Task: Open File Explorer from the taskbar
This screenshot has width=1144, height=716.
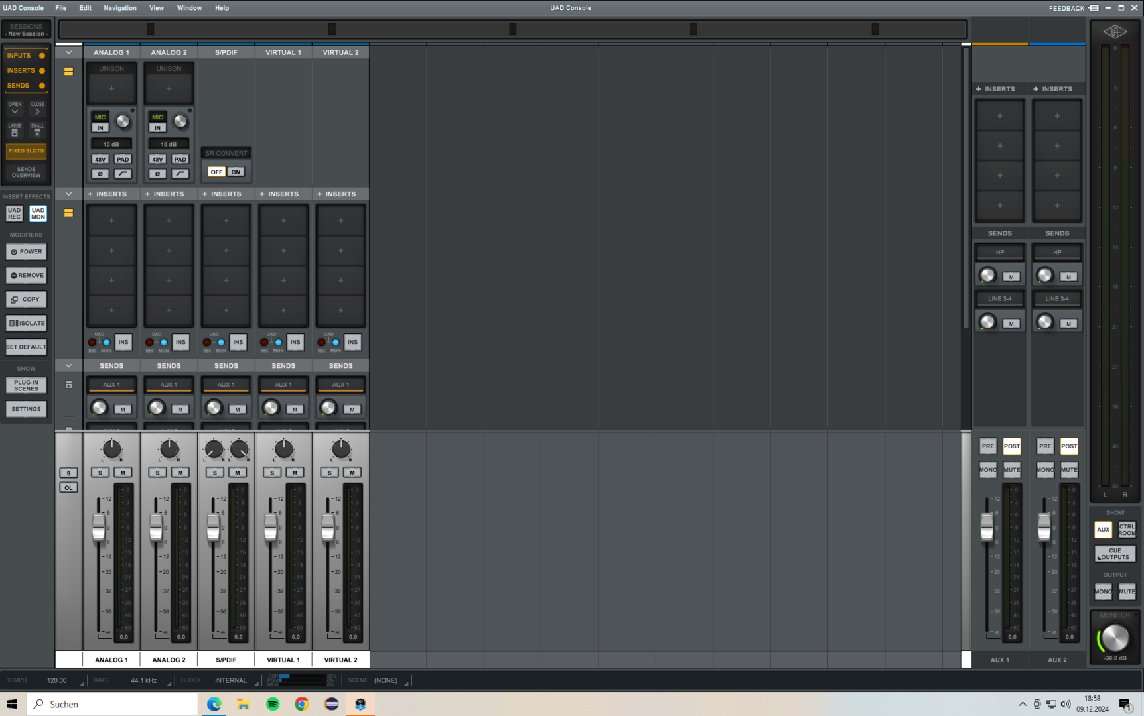Action: click(x=244, y=704)
